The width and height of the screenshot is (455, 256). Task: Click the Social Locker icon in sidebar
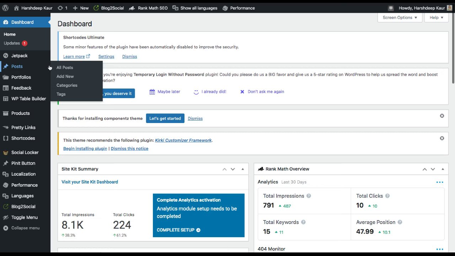click(x=6, y=153)
